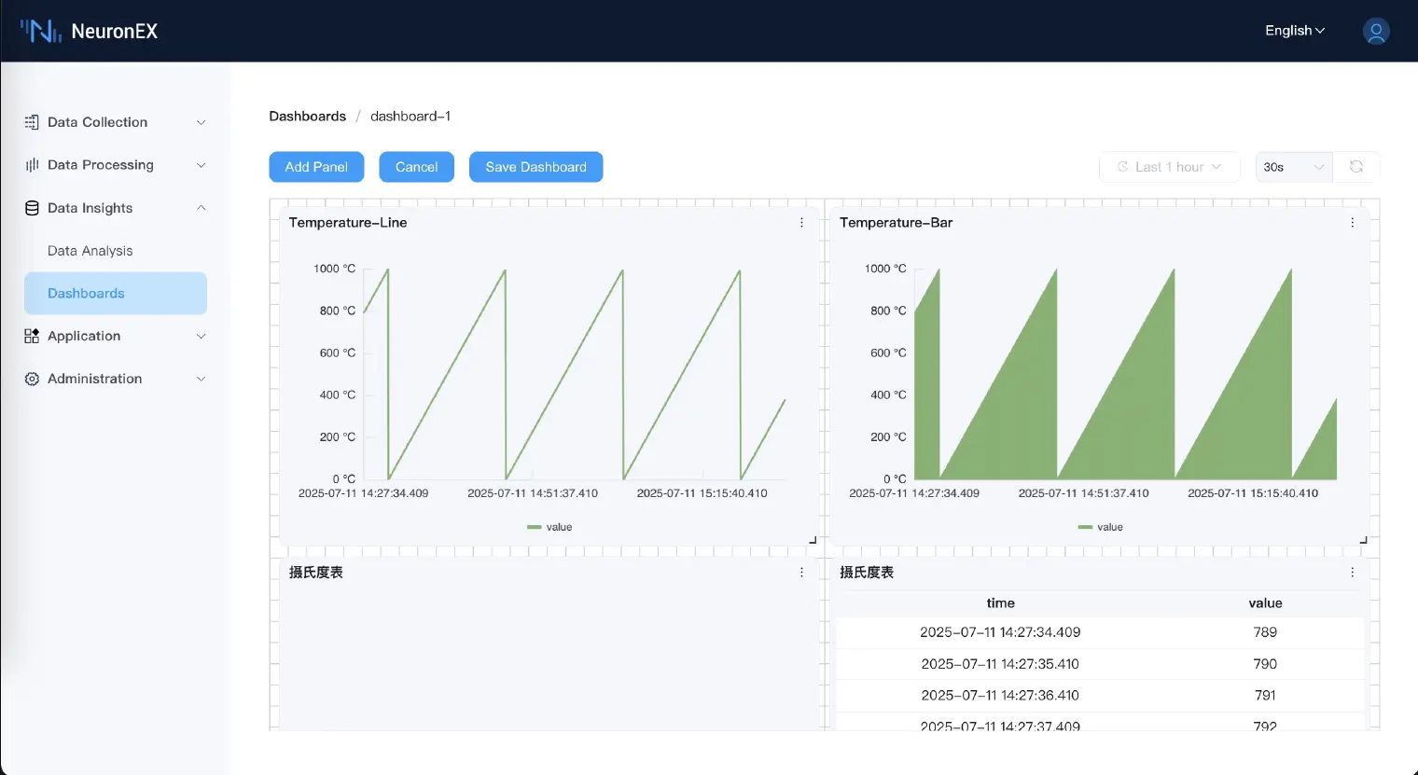
Task: Select table row 2025-07-11 14:27:35.410
Action: (x=1100, y=664)
